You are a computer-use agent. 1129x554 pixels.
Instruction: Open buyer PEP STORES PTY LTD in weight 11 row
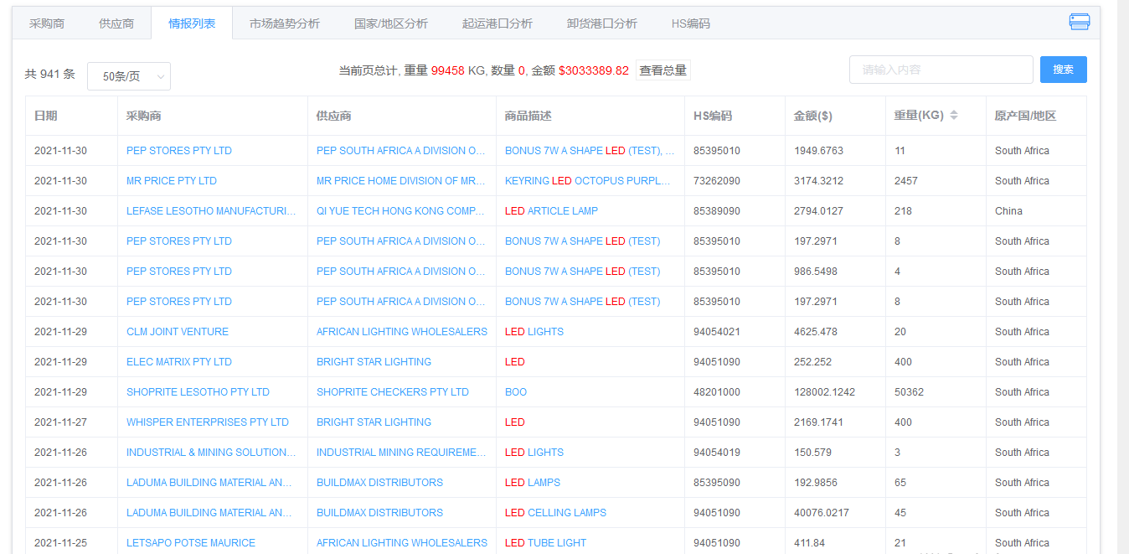click(x=179, y=151)
